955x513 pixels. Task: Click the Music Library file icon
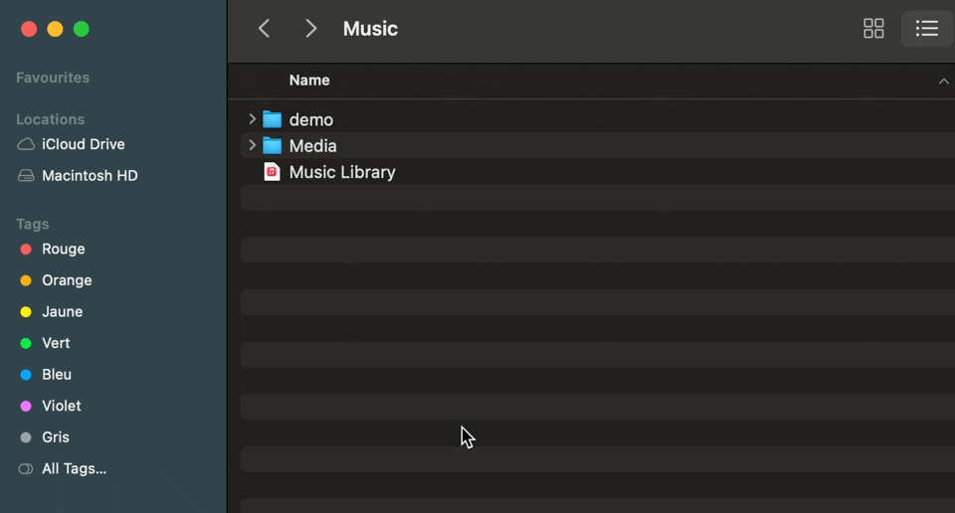[272, 172]
